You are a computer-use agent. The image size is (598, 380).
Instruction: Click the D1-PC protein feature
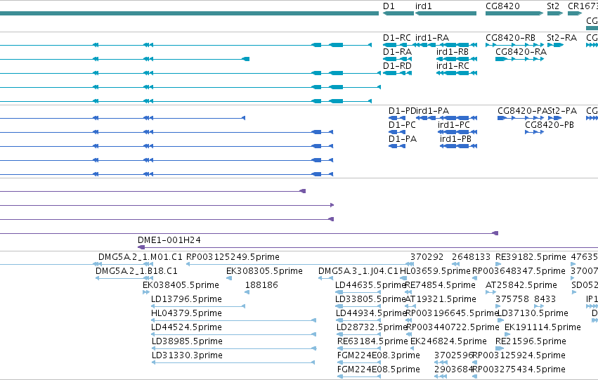pyautogui.click(x=396, y=132)
